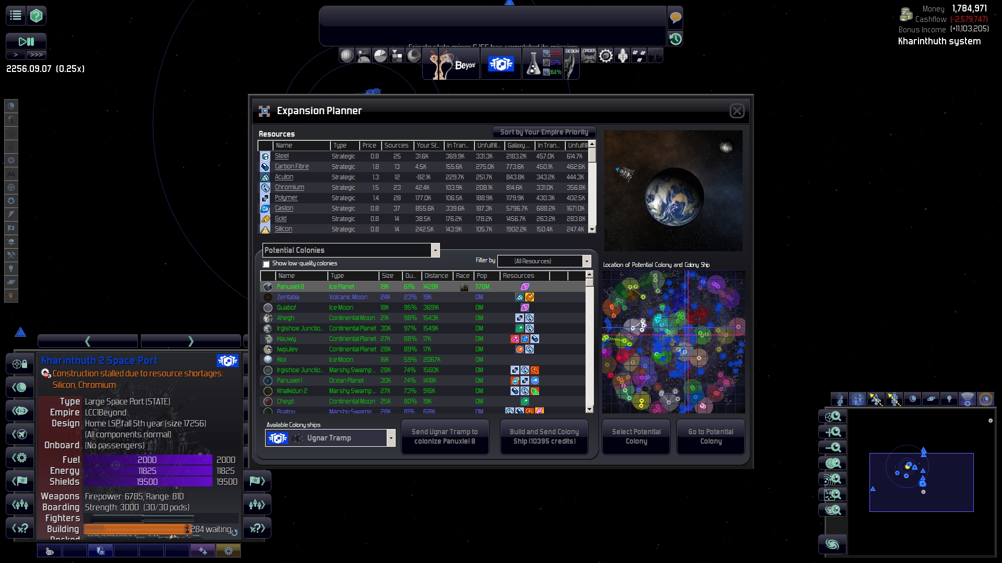Sort resources by the Price column
This screenshot has height=563, width=1002.
point(369,145)
